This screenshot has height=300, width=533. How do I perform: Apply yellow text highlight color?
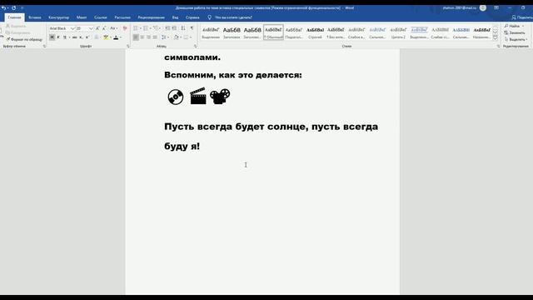pyautogui.click(x=106, y=37)
